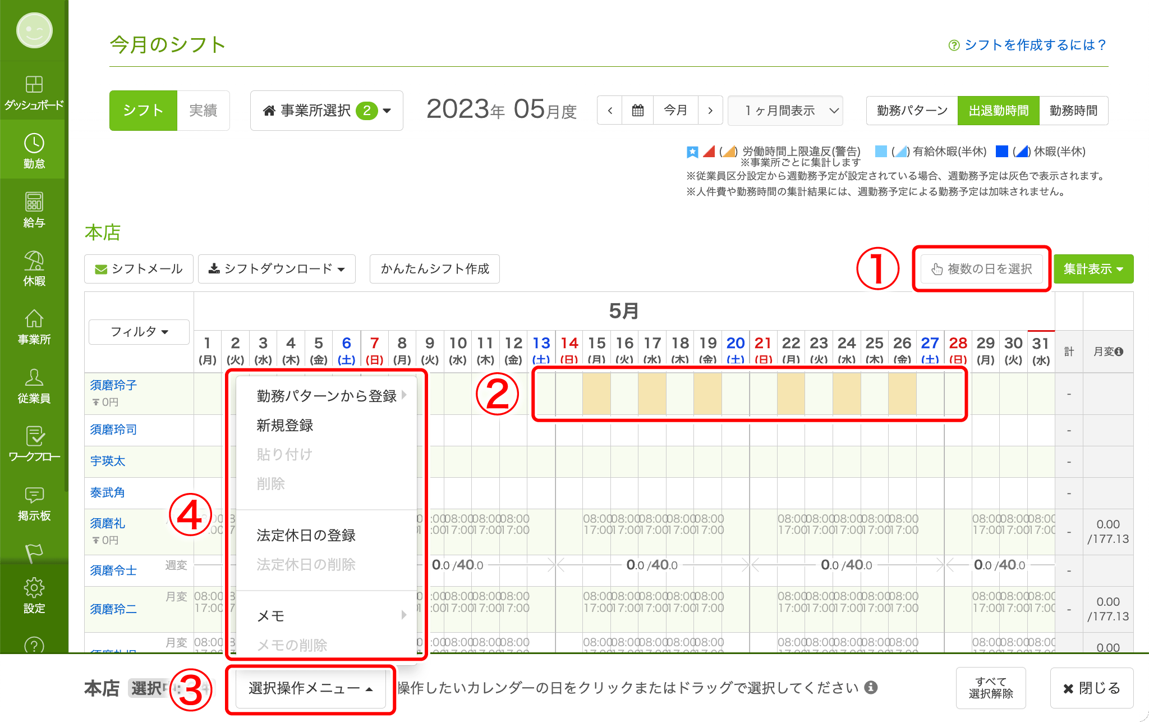The height and width of the screenshot is (722, 1149).
Task: Click highlighted May 15 cell for 須磨玲子
Action: 596,394
